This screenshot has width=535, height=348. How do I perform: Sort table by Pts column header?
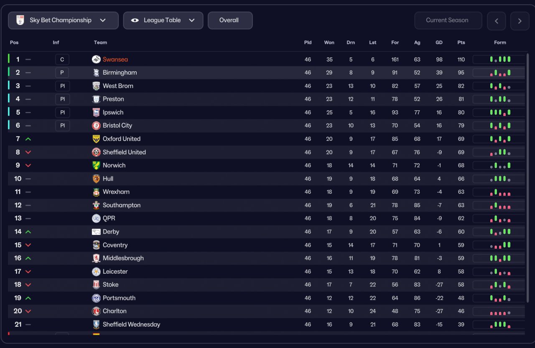coord(461,43)
